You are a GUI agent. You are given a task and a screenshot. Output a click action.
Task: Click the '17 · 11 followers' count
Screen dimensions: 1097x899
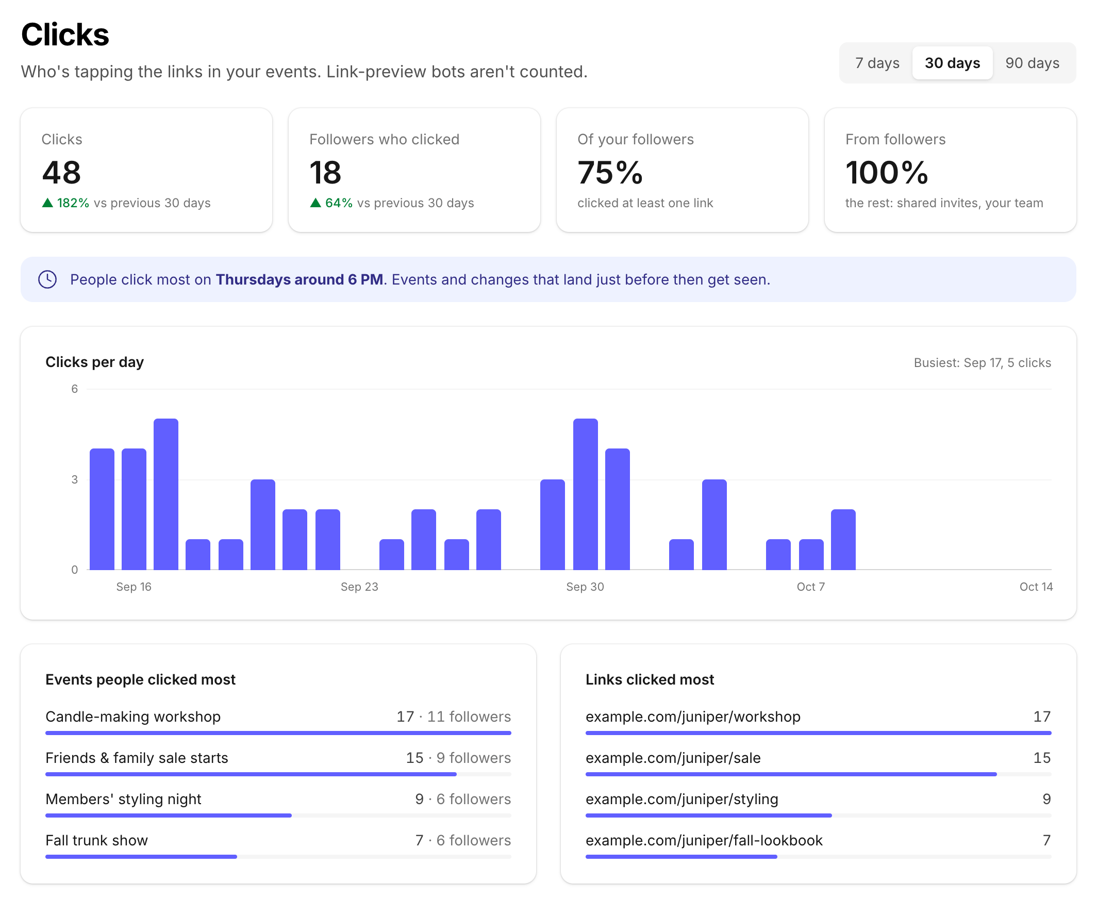pyautogui.click(x=454, y=717)
